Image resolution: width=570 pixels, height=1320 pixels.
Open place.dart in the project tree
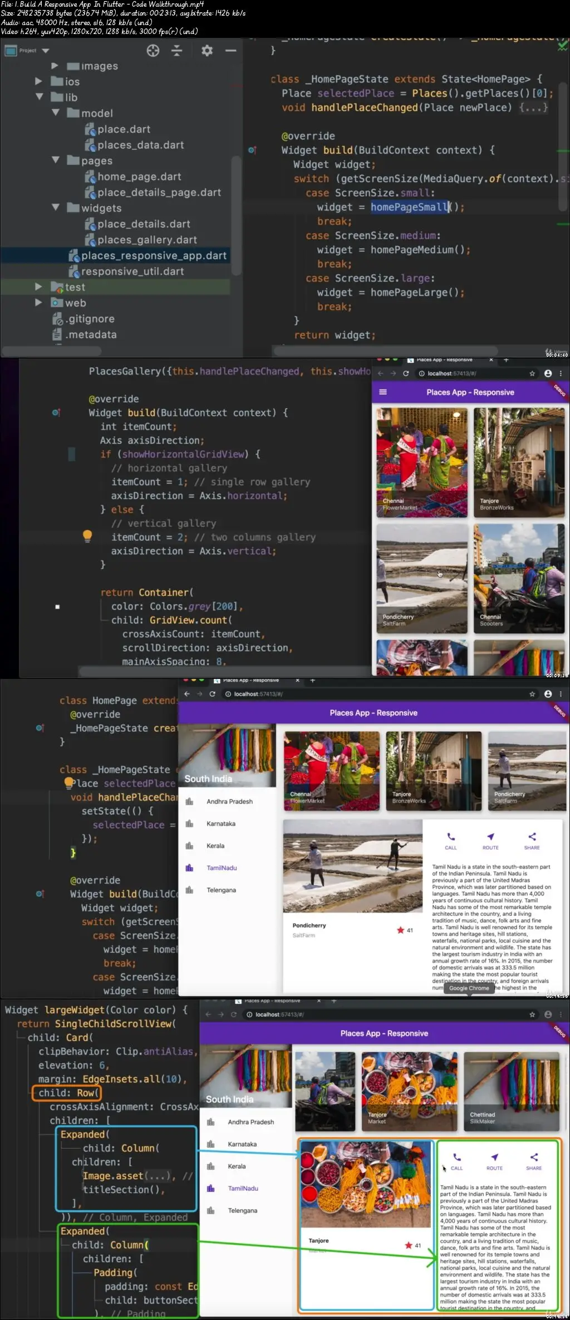point(117,129)
